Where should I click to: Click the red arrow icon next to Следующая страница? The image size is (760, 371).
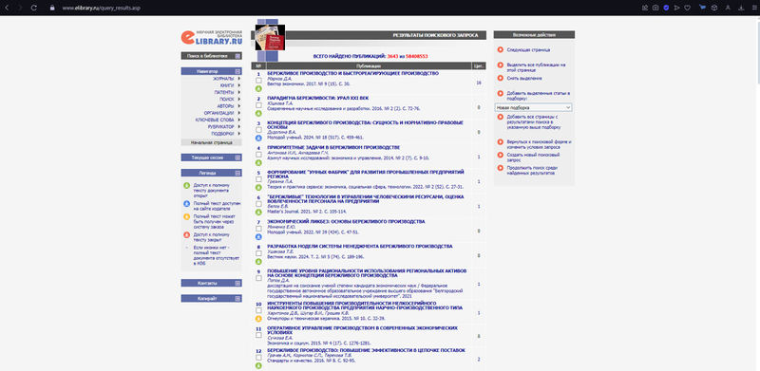click(501, 49)
